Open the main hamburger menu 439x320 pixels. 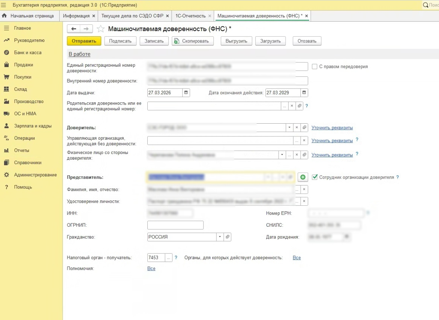click(4, 5)
